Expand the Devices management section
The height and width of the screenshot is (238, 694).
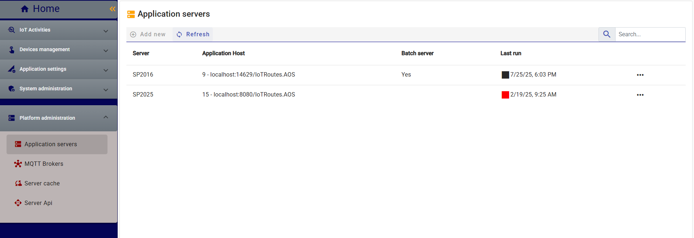106,51
